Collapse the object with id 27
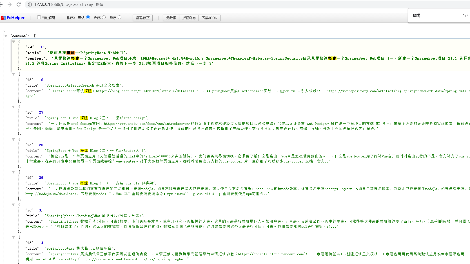The image size is (470, 264). pos(13,107)
